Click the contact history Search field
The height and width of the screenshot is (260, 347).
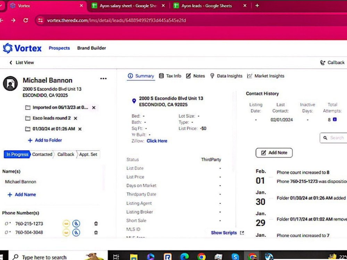(x=333, y=138)
